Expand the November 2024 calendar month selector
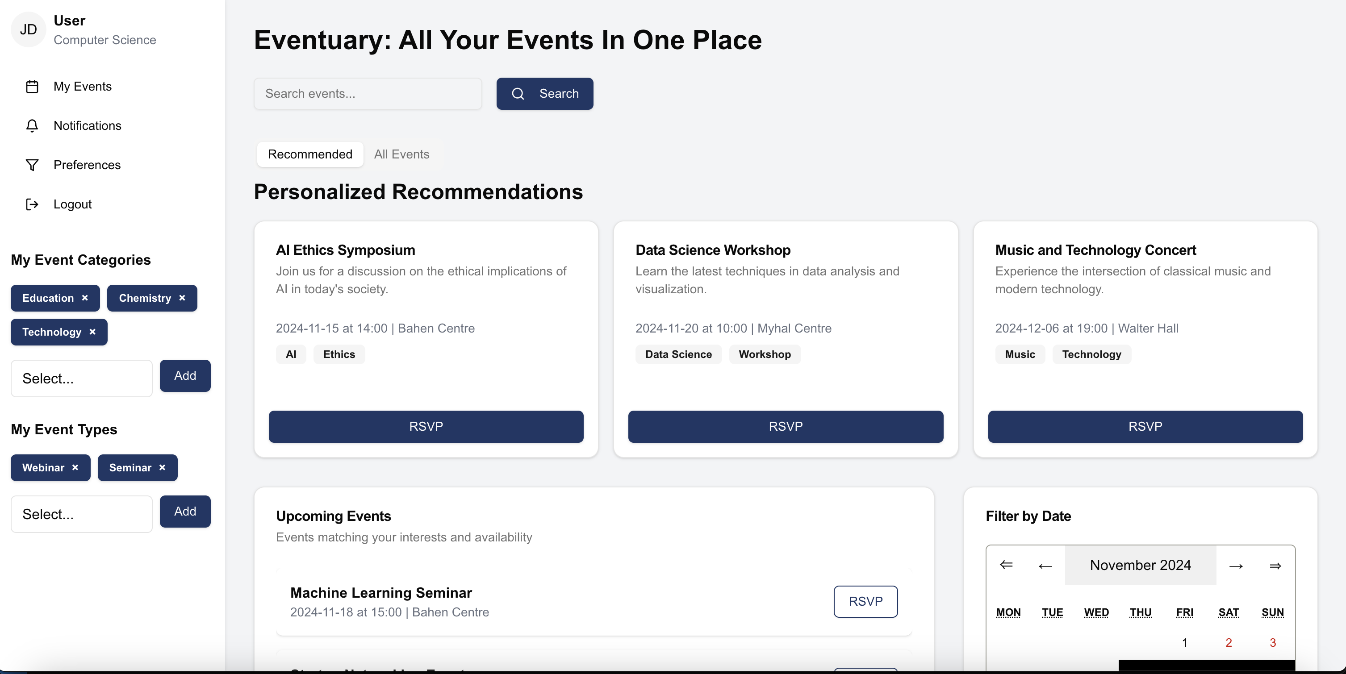1346x674 pixels. click(x=1140, y=566)
